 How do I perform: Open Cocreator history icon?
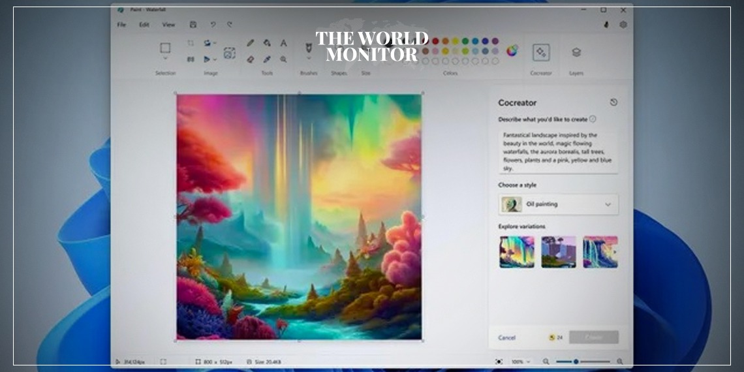point(613,102)
